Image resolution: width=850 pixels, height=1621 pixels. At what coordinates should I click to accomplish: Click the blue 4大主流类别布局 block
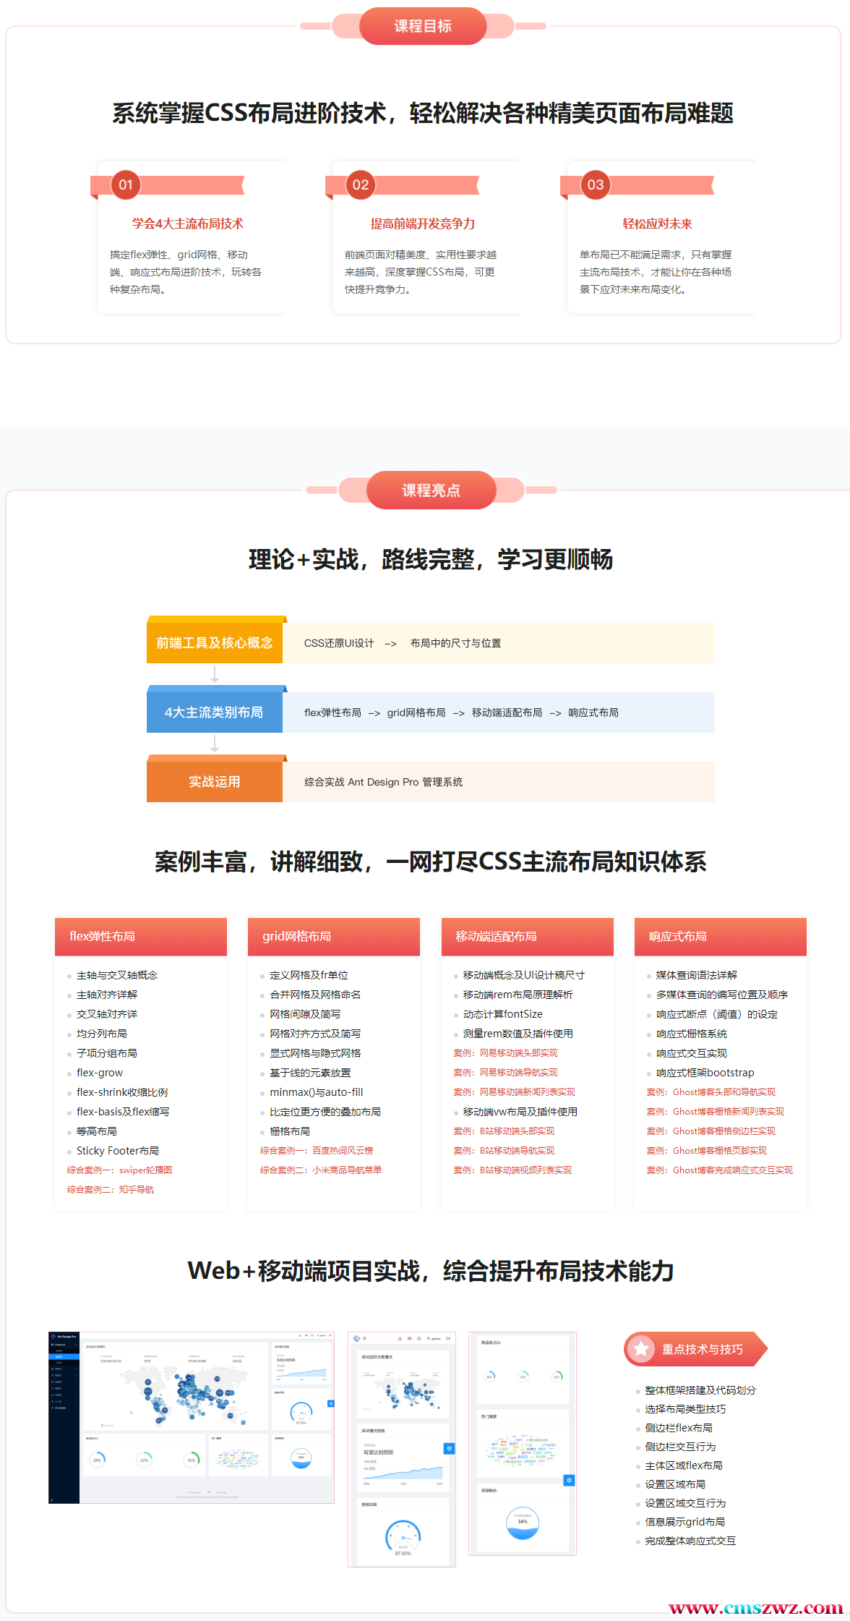click(x=215, y=712)
